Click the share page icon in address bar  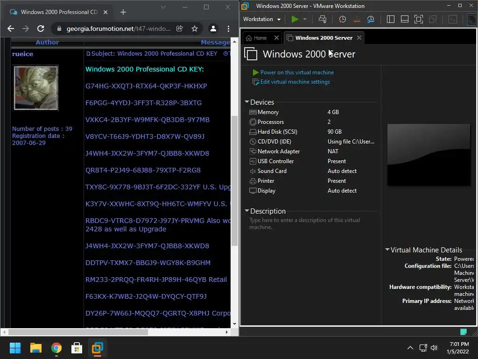180,29
